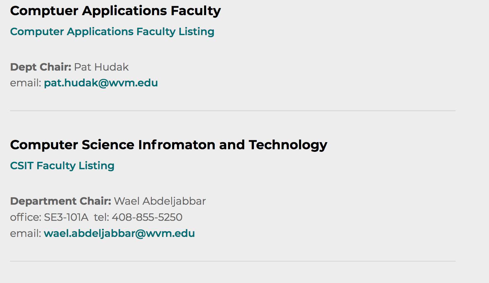The height and width of the screenshot is (283, 489).
Task: Click "email:" label before Pat Hudak's address
Action: tap(26, 83)
